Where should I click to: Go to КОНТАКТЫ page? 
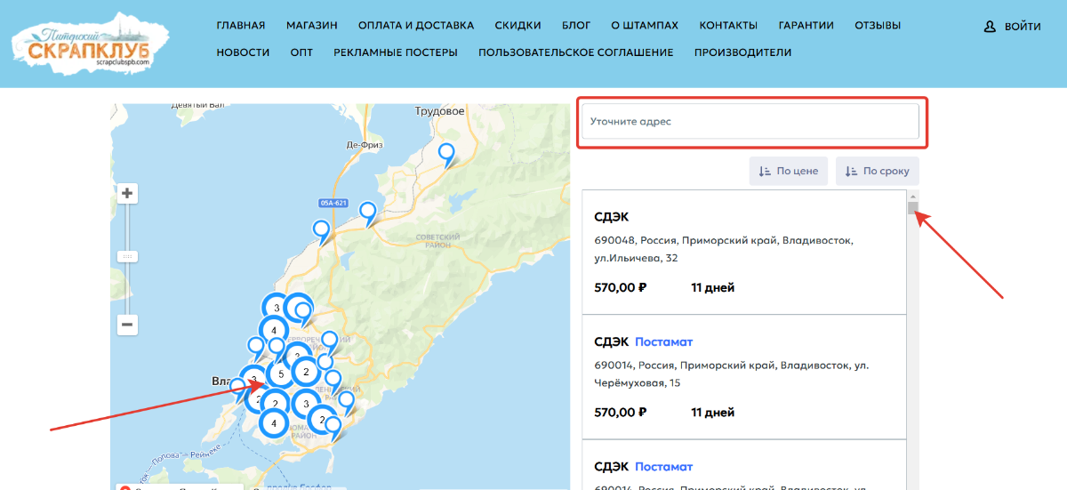728,26
